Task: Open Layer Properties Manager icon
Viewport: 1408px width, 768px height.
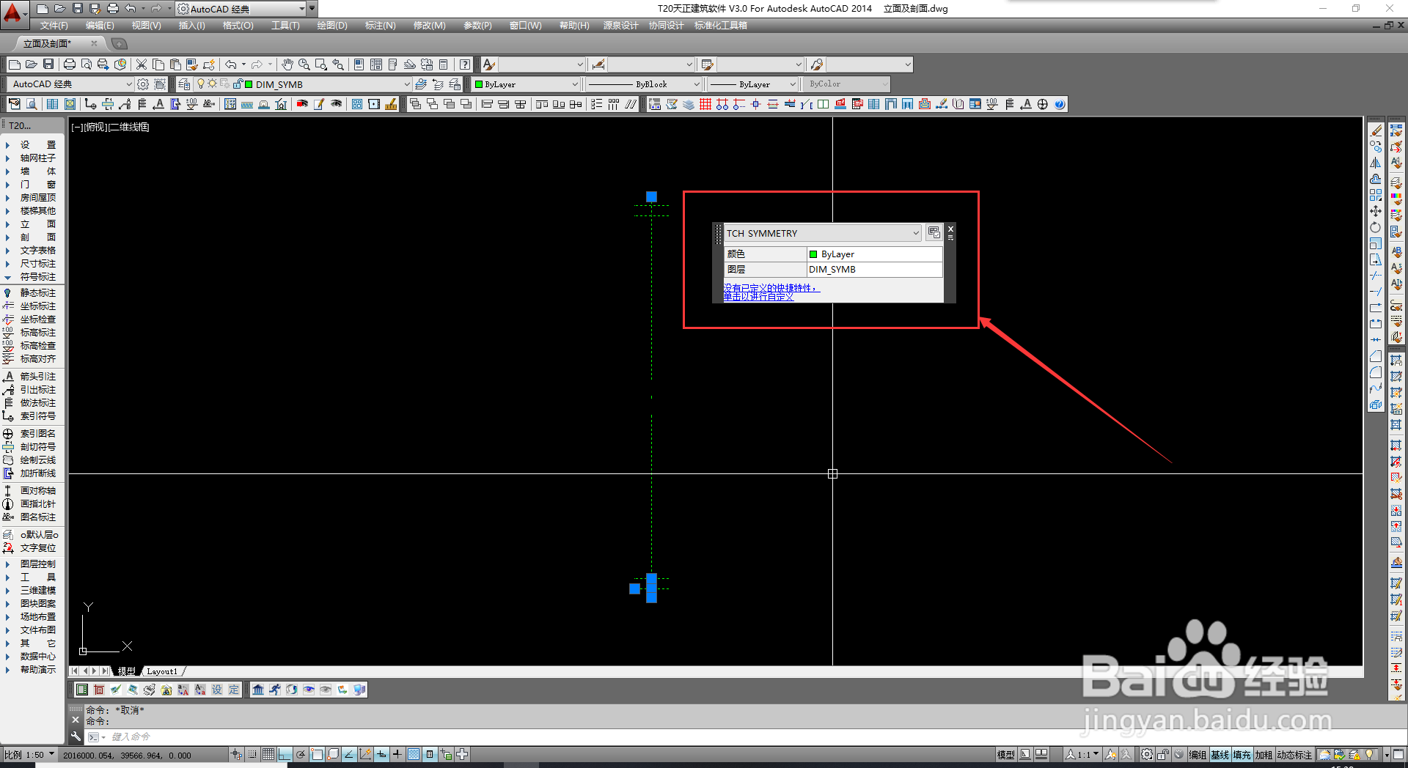Action: coord(184,84)
